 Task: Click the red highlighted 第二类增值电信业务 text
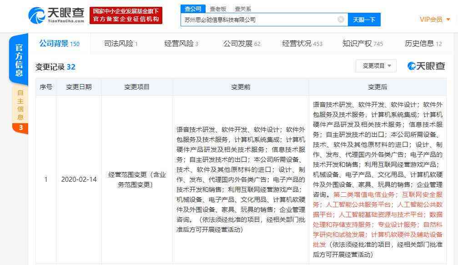364,195
